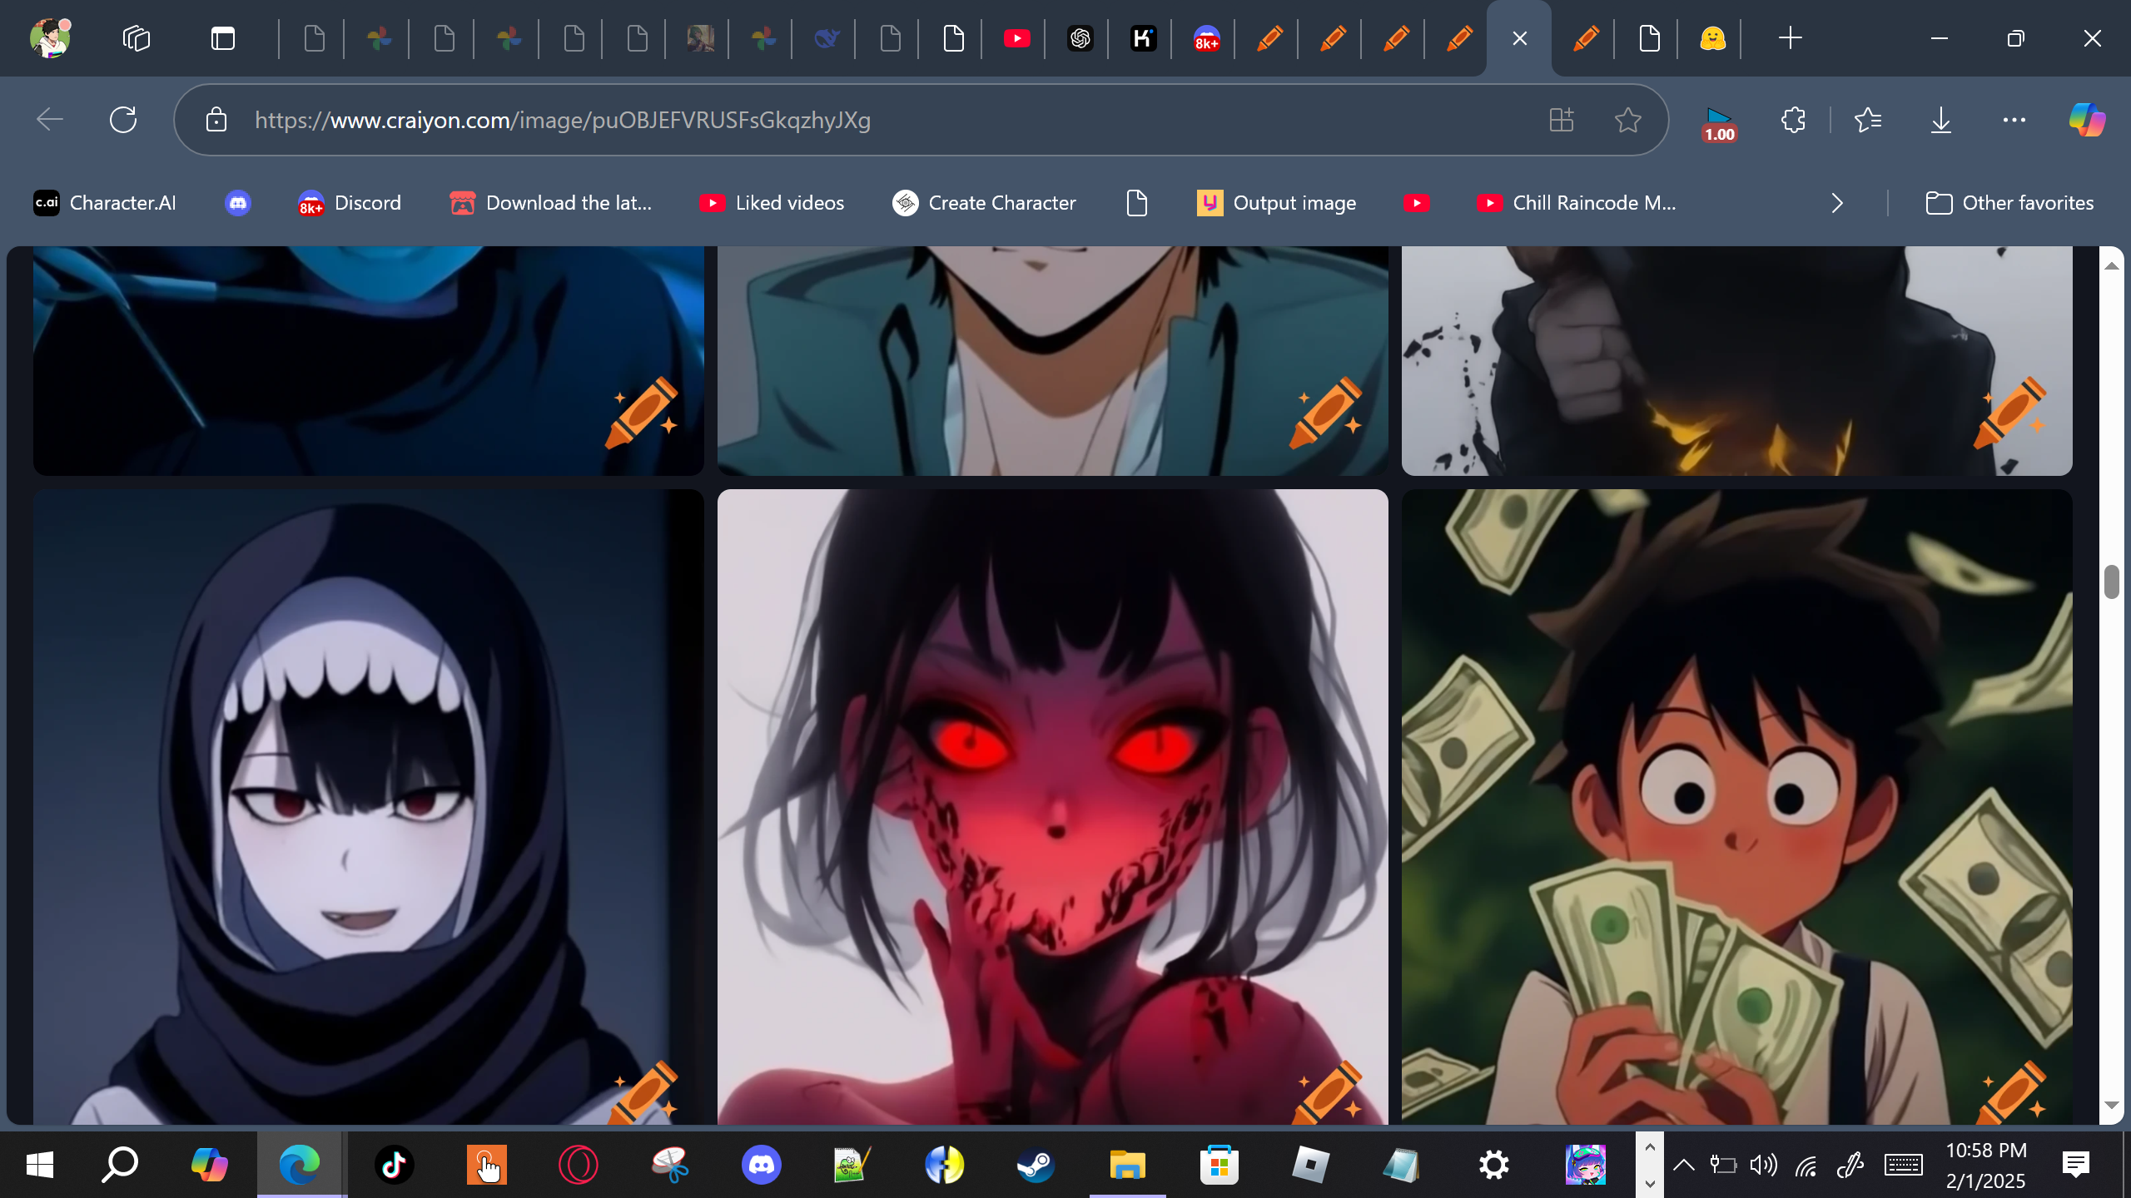Open the Downloads arrow icon
The height and width of the screenshot is (1198, 2131).
click(1940, 120)
